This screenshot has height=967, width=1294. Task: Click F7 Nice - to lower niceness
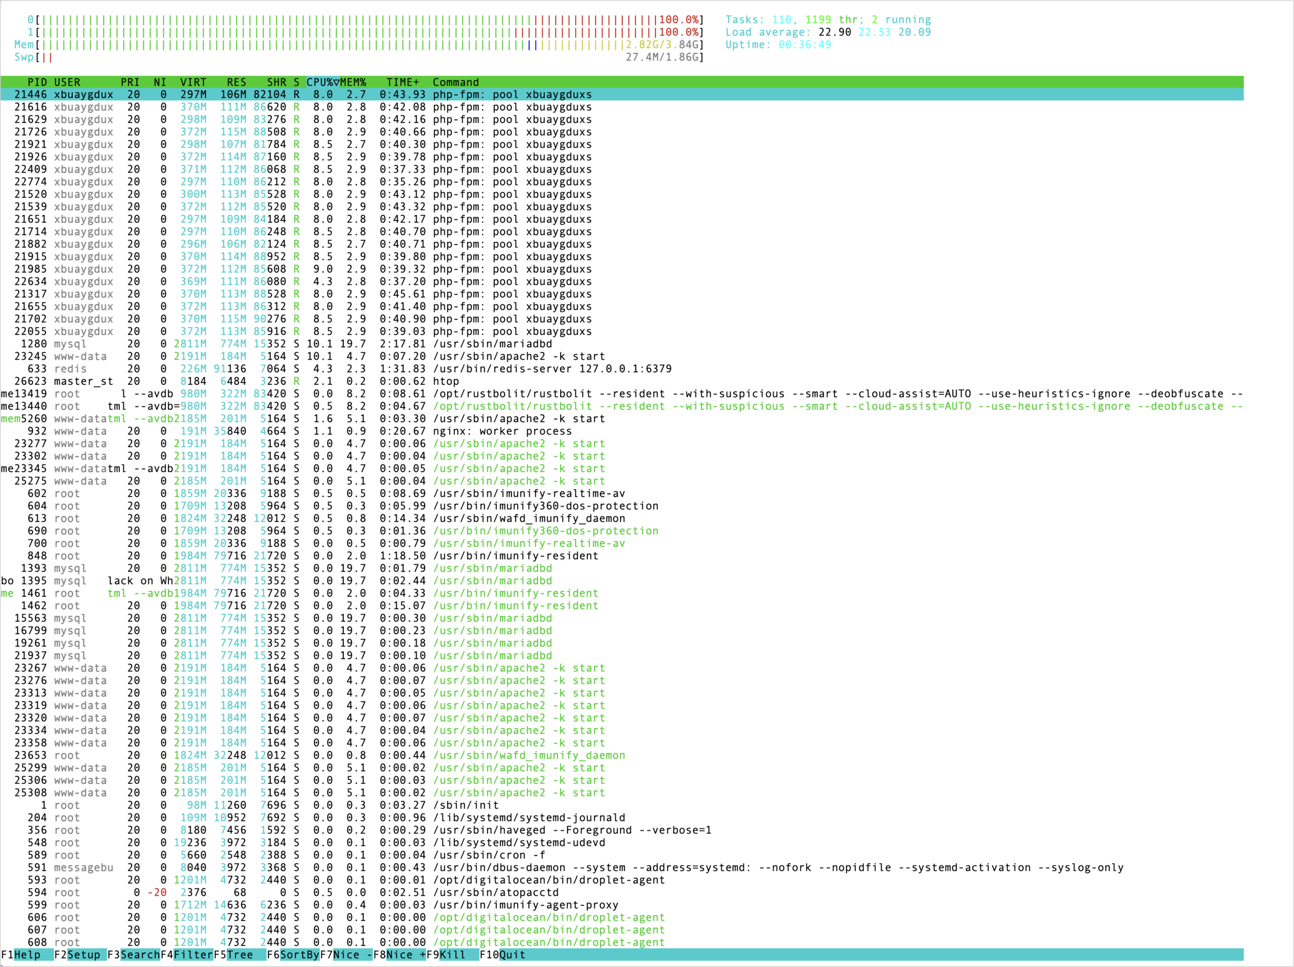[x=346, y=955]
